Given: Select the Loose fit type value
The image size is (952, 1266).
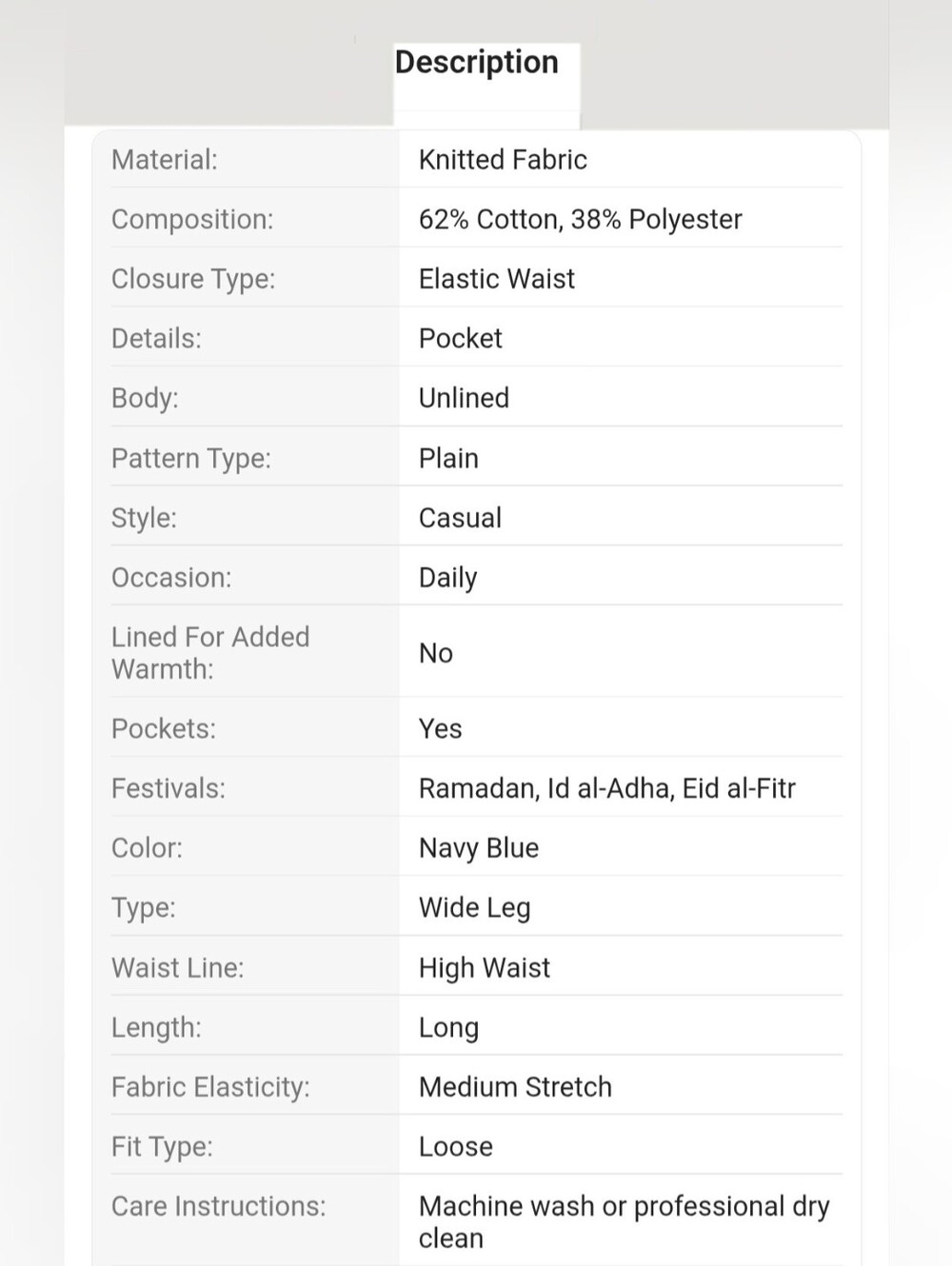Looking at the screenshot, I should (x=456, y=1147).
